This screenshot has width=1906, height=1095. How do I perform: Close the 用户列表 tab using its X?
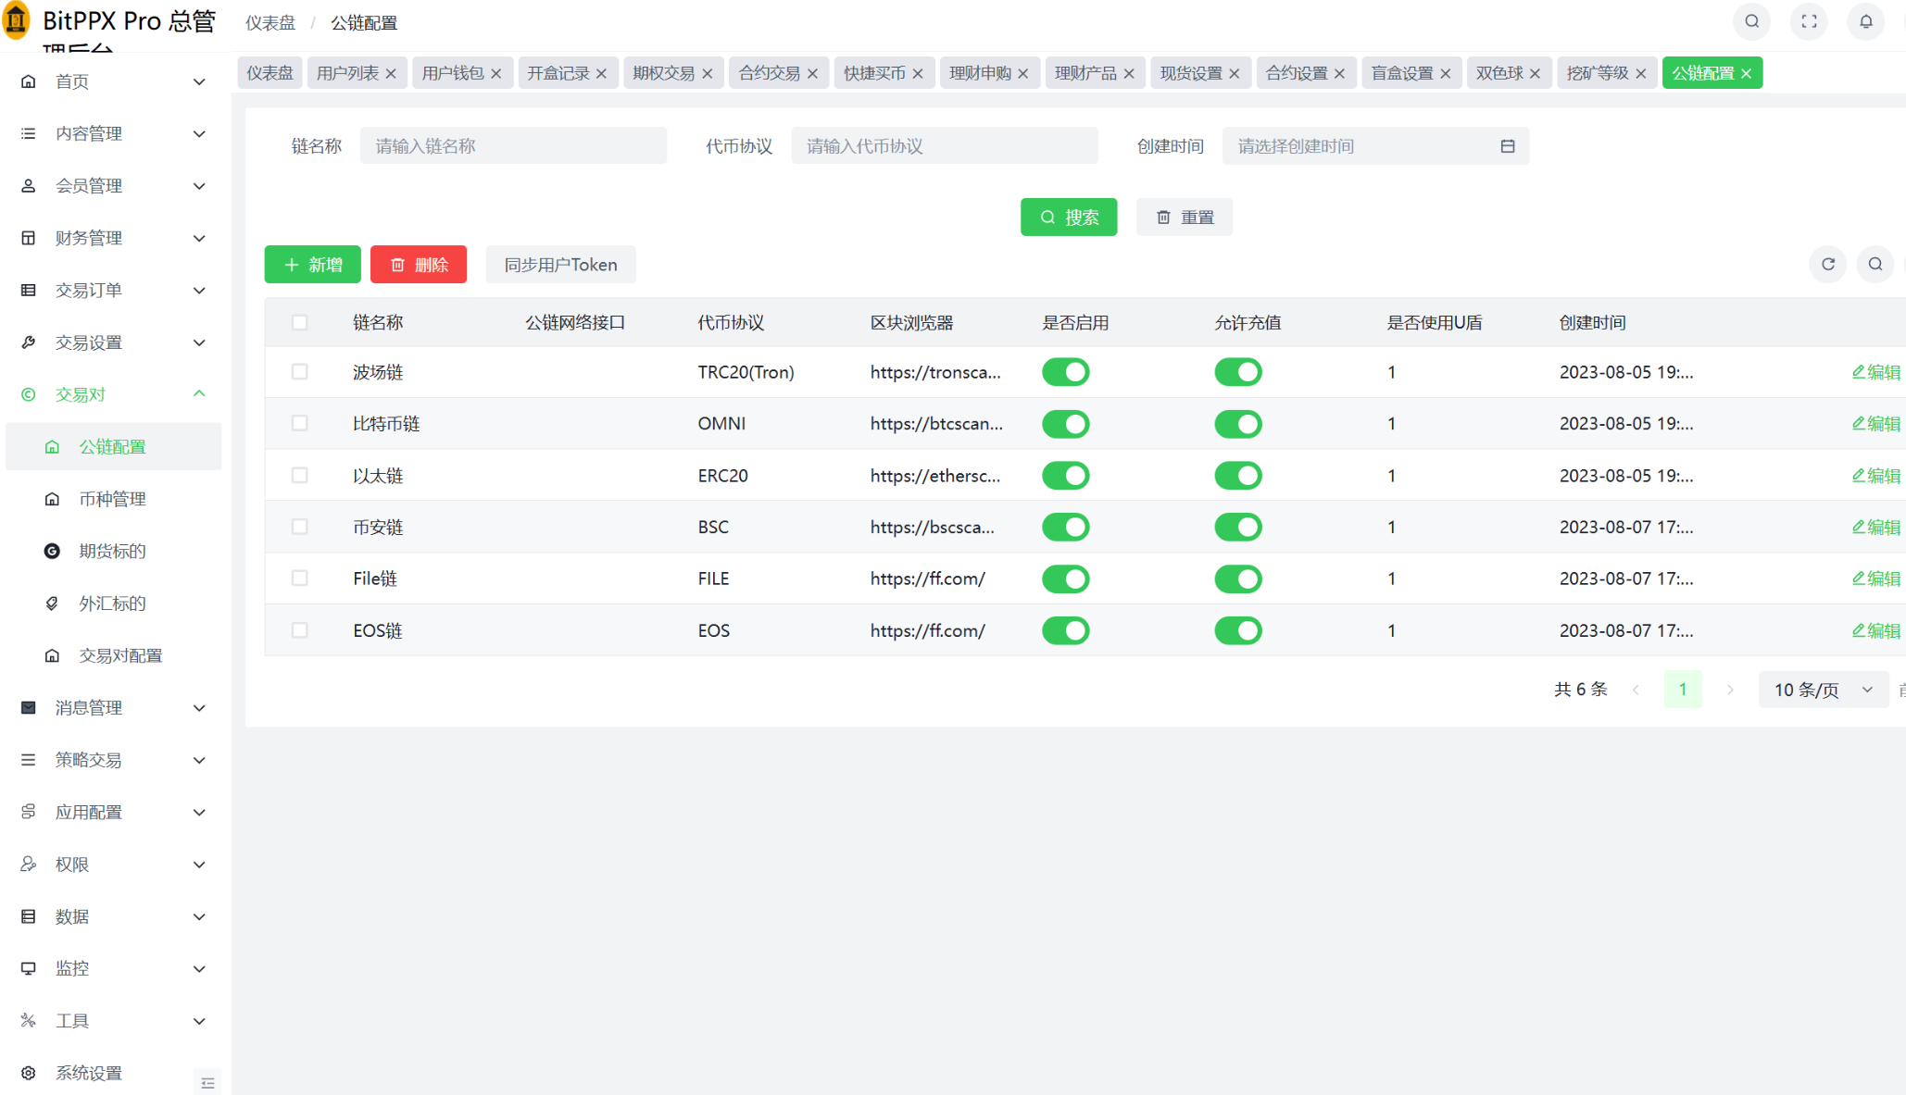coord(391,74)
